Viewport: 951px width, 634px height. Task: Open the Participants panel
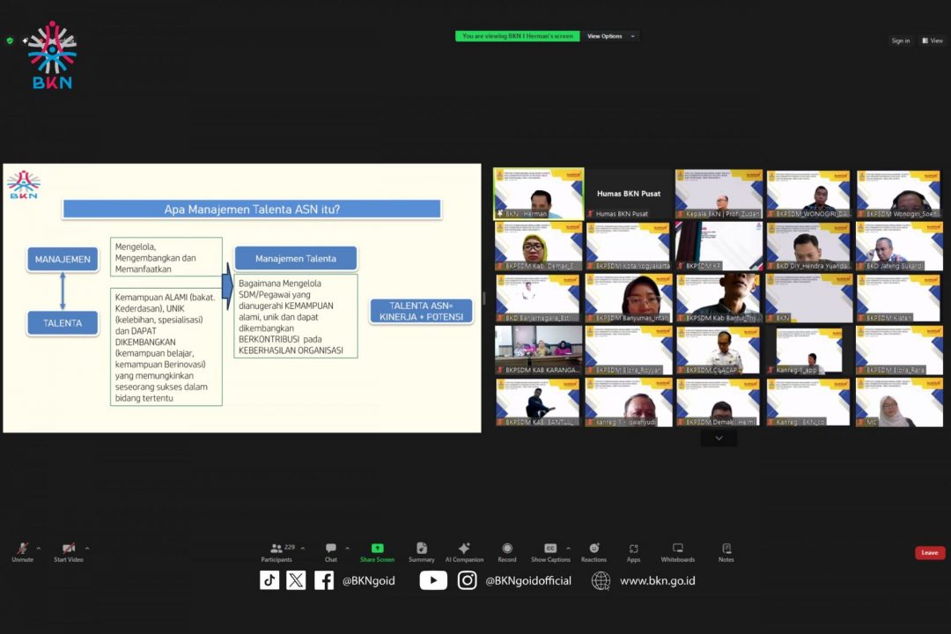click(x=276, y=549)
